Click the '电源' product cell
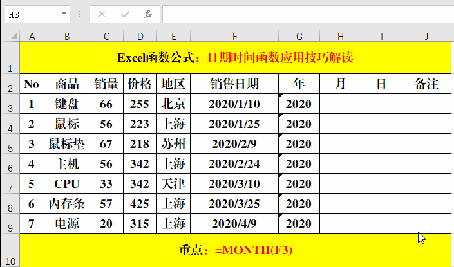 pos(67,223)
